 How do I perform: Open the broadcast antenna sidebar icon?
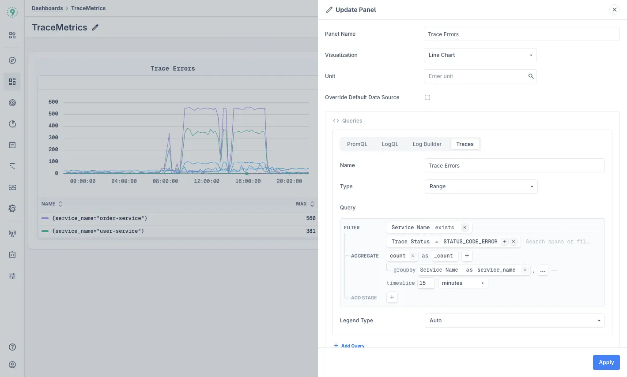(12, 234)
